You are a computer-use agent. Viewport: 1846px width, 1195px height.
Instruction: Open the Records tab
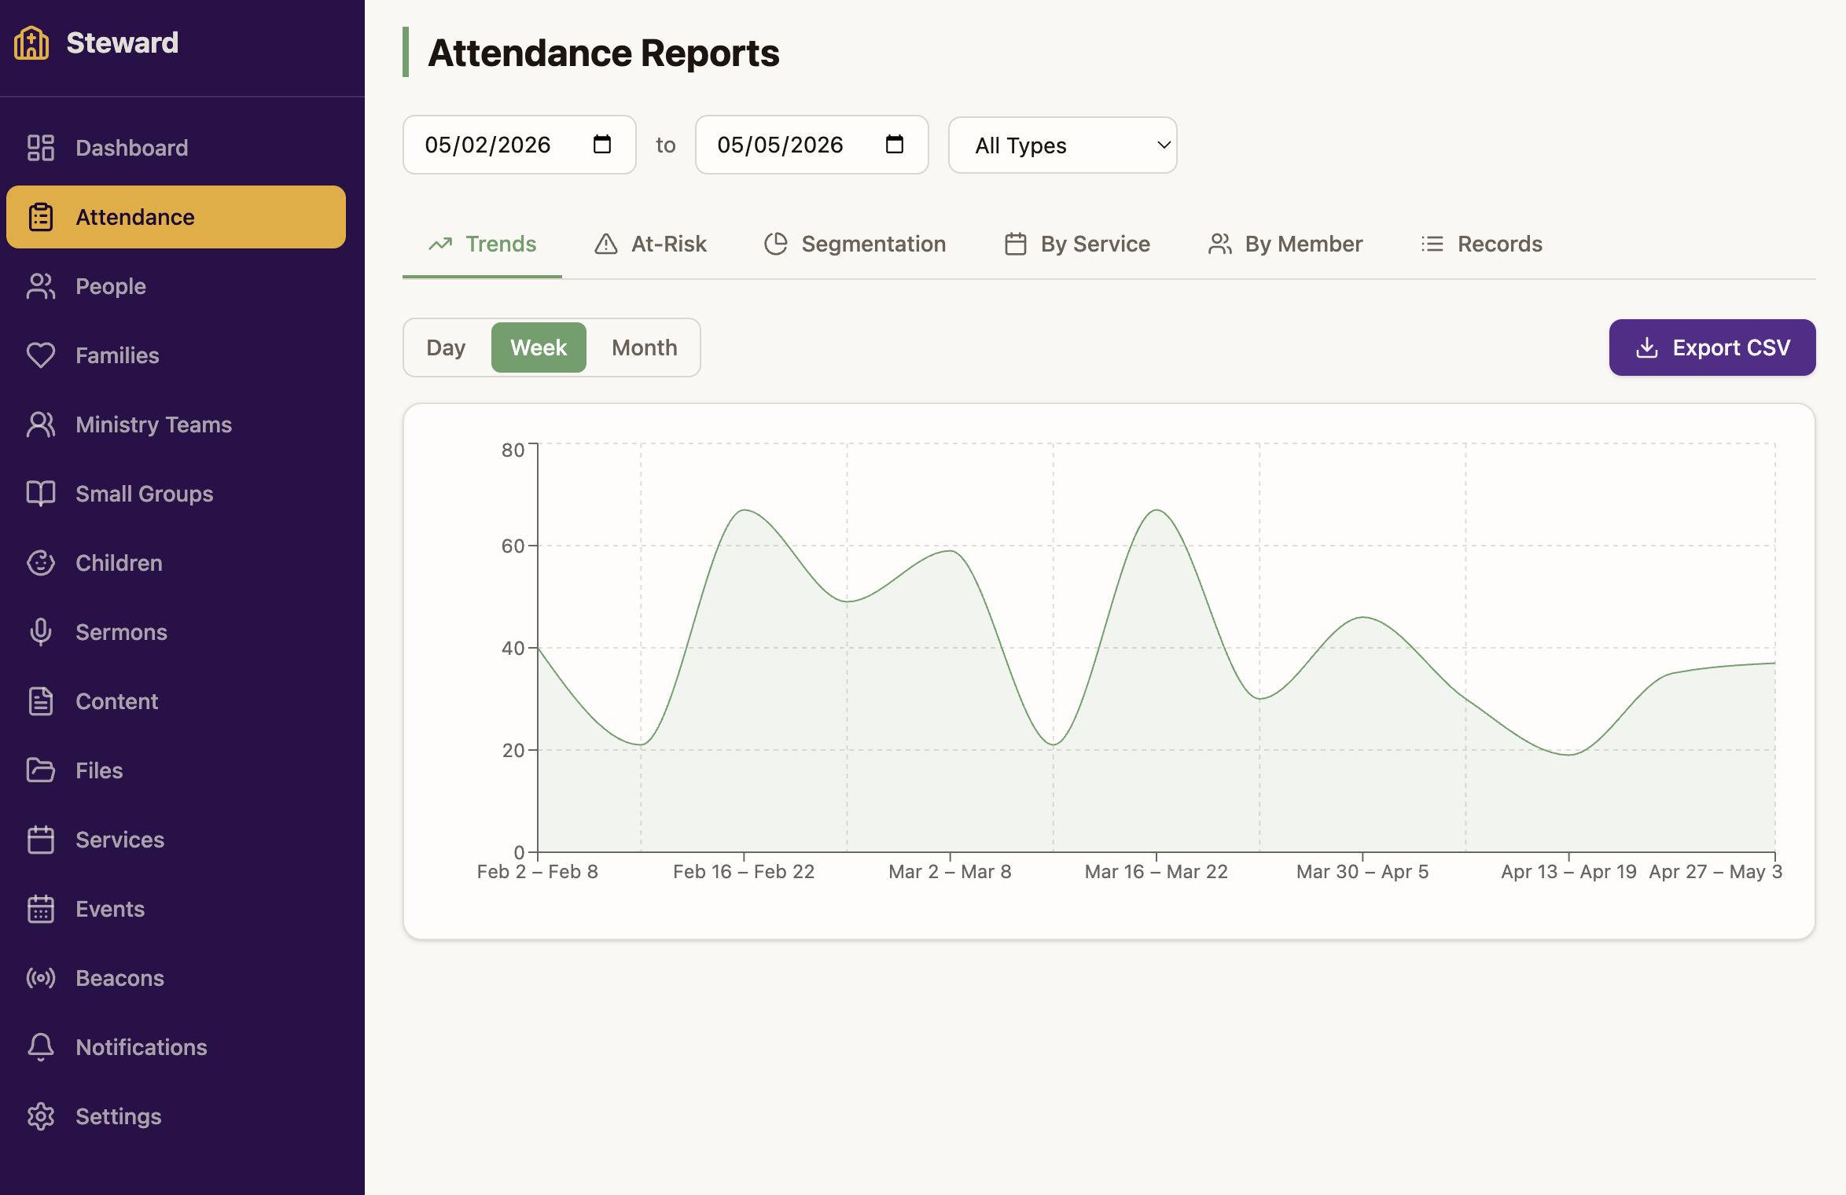(1481, 244)
